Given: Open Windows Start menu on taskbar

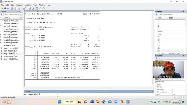Looking at the screenshot, I should pyautogui.click(x=59, y=102).
